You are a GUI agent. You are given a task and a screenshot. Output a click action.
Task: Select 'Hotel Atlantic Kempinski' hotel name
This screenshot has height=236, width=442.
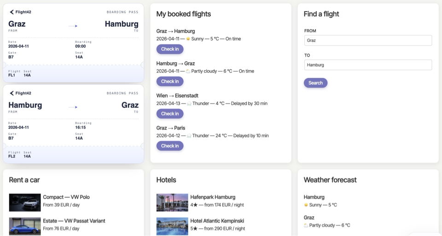(217, 221)
